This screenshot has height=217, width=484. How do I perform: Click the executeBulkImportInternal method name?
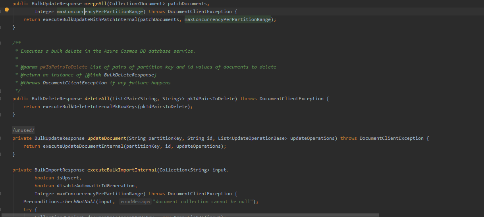122,170
